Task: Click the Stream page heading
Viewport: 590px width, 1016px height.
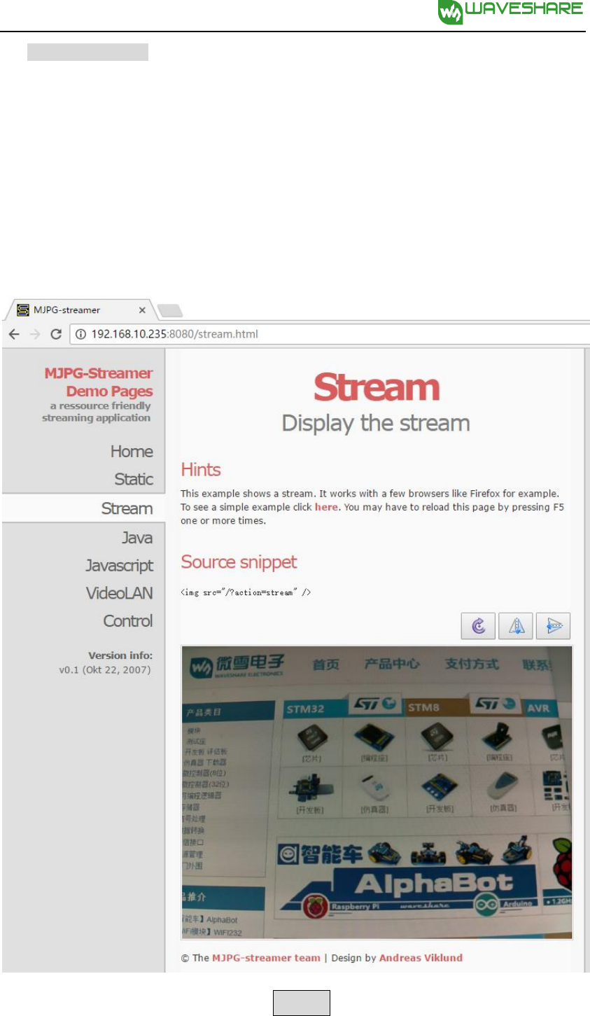Action: [377, 387]
